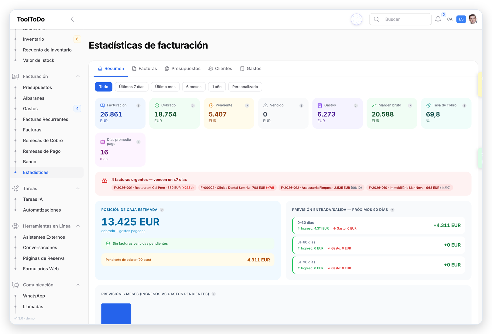Click help icon next to Posición de caja estimada
The image size is (492, 334).
point(162,210)
